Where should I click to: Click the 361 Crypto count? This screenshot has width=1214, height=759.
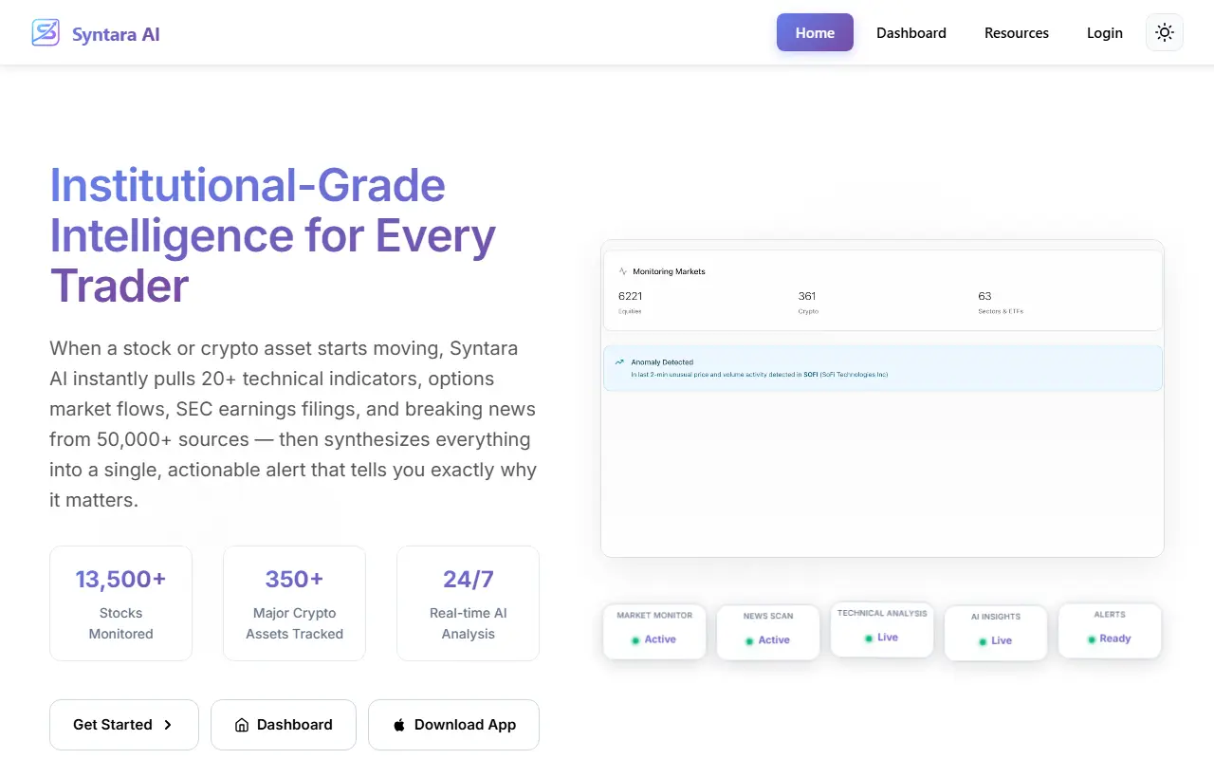point(807,296)
